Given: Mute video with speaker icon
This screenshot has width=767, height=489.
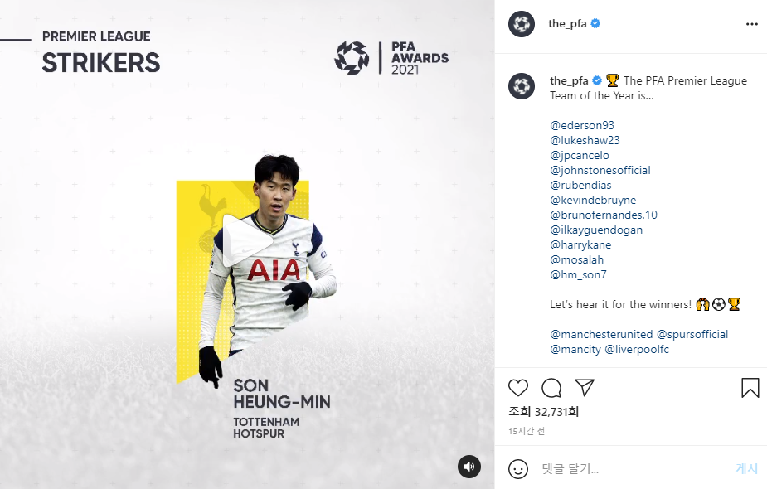Looking at the screenshot, I should tap(469, 467).
